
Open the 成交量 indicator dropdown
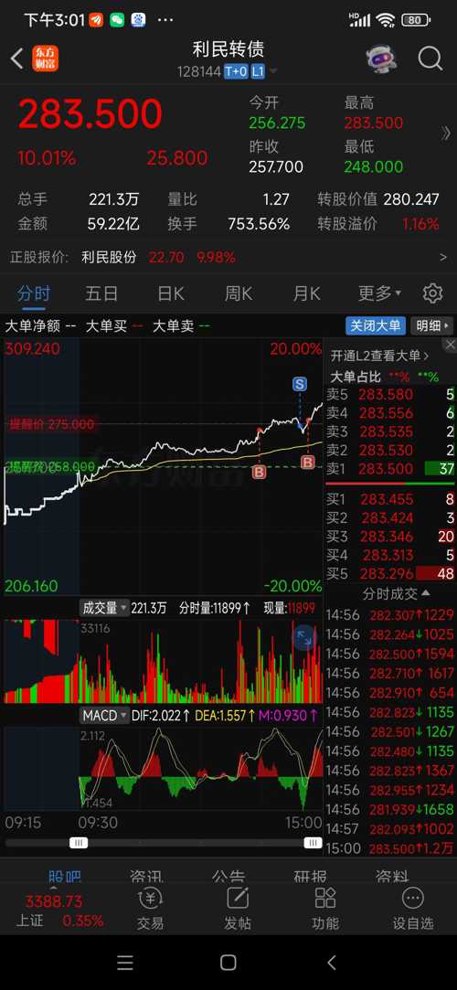tap(104, 608)
